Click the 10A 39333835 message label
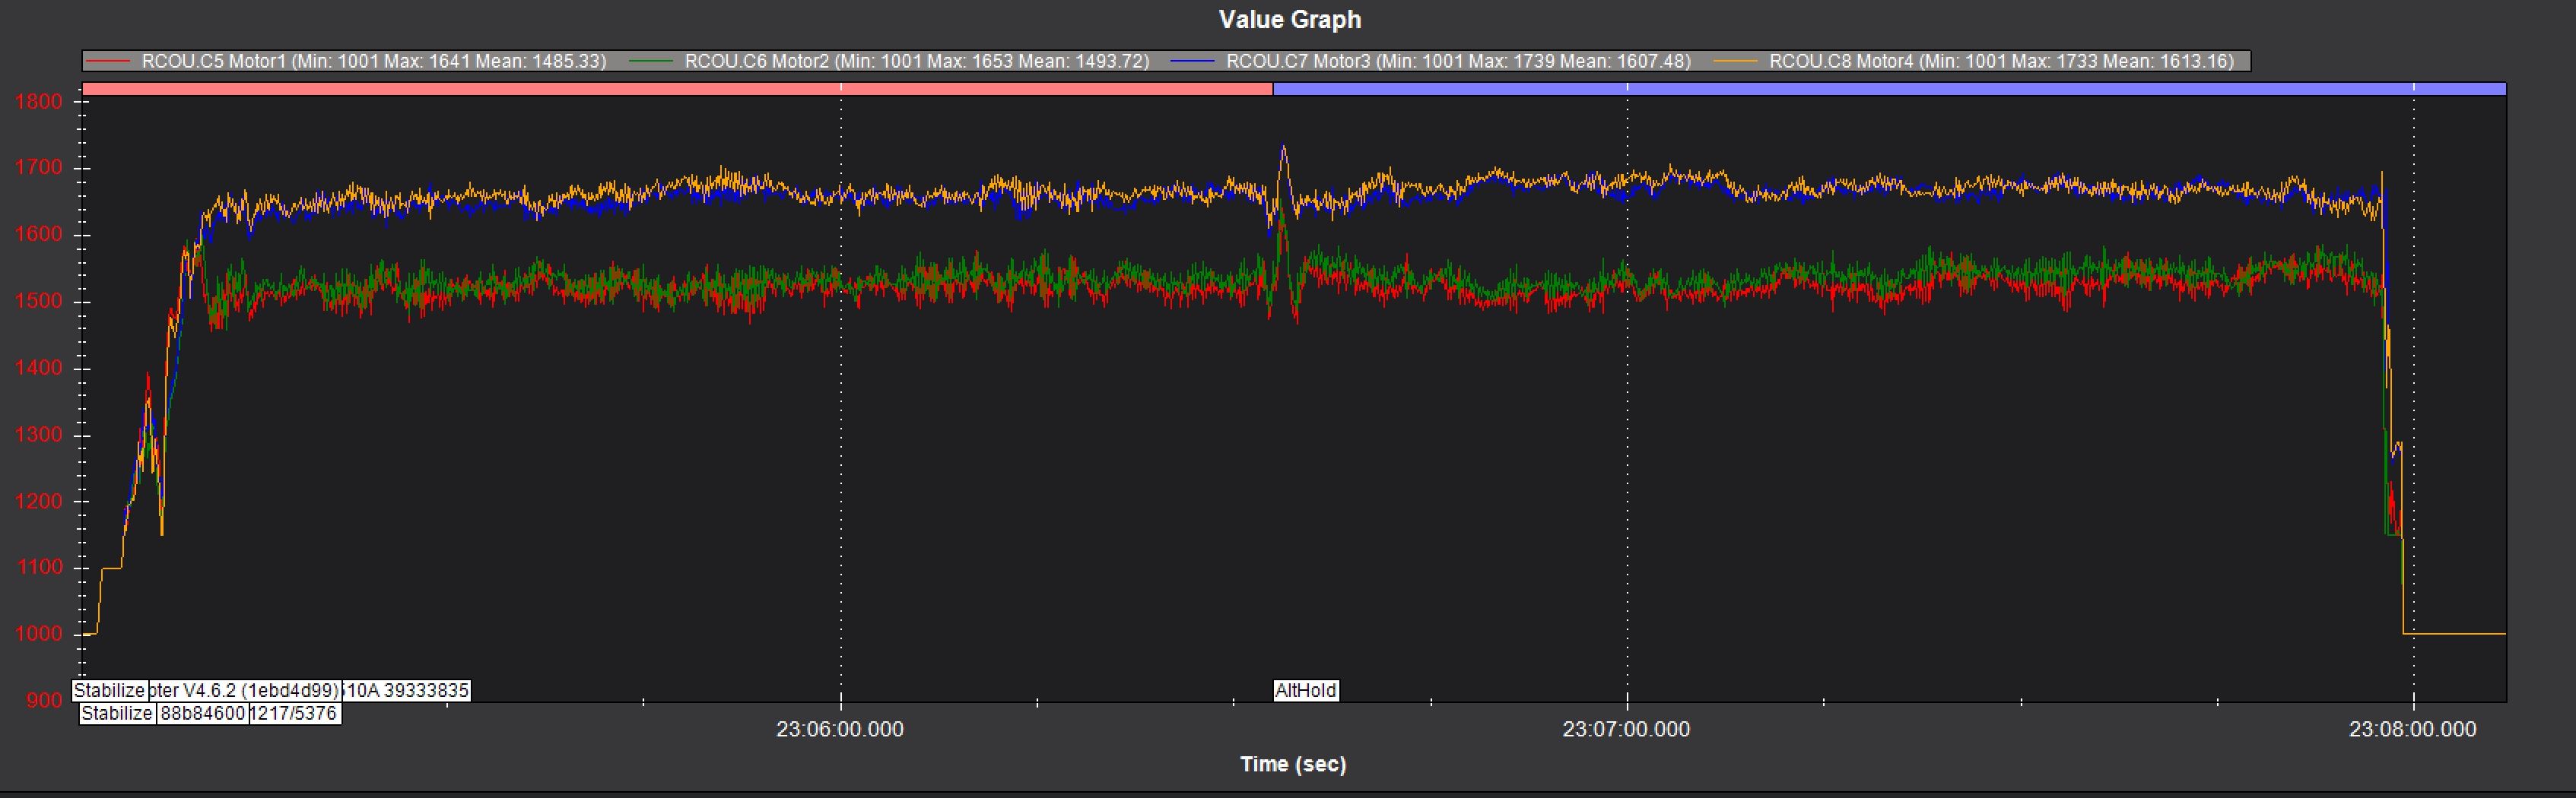The height and width of the screenshot is (798, 2576). 407,690
